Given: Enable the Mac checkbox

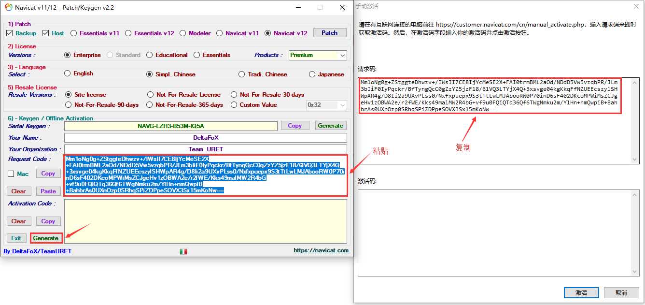Looking at the screenshot, I should pos(11,174).
